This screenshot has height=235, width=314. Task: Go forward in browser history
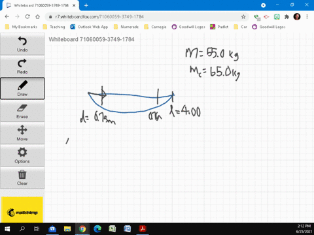pos(17,17)
